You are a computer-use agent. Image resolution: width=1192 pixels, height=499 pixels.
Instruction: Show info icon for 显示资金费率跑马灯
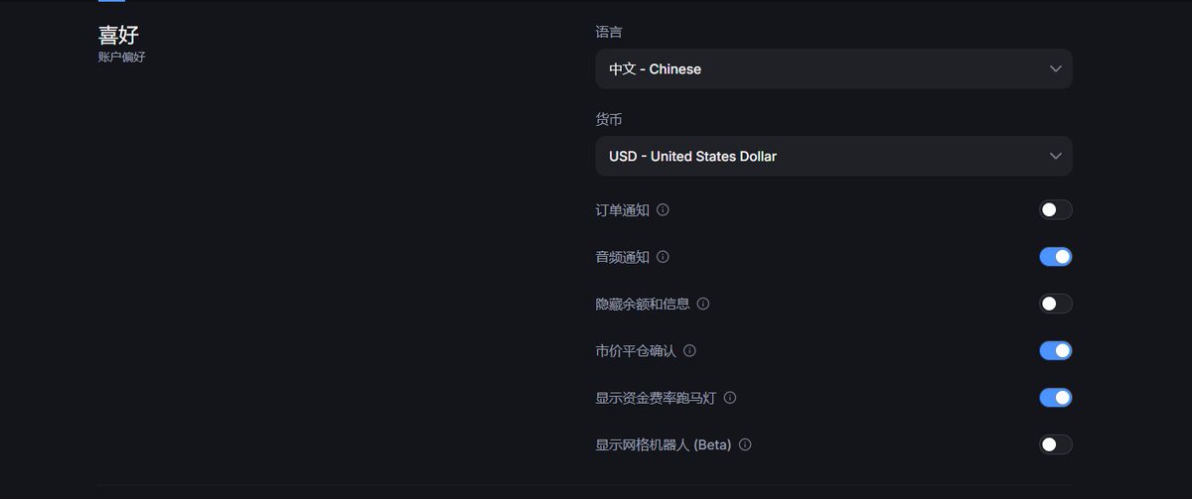(730, 398)
